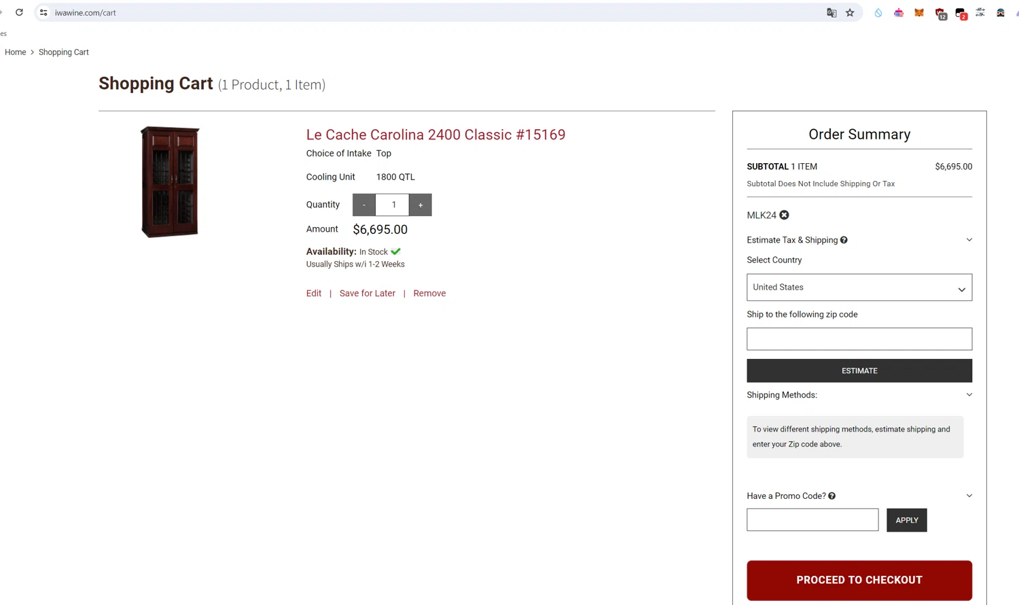Collapse the Estimate Tax & Shipping section

point(969,240)
